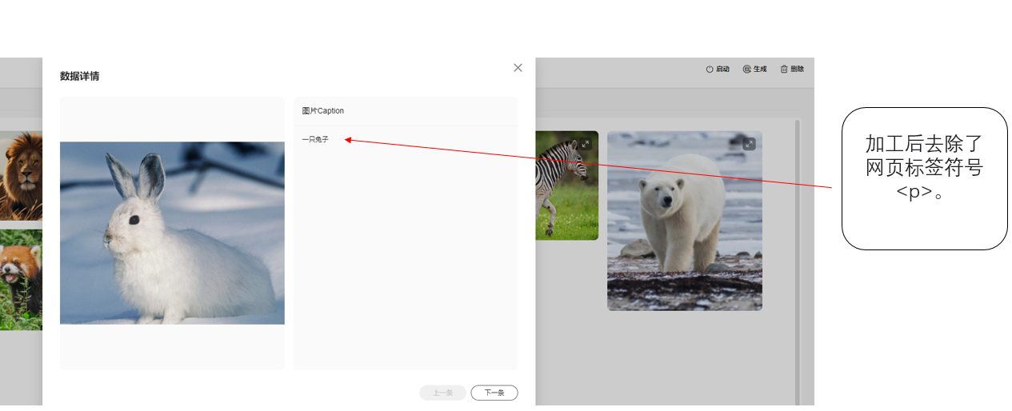Open the zebra thumbnail
The height and width of the screenshot is (411, 1012).
click(x=567, y=186)
